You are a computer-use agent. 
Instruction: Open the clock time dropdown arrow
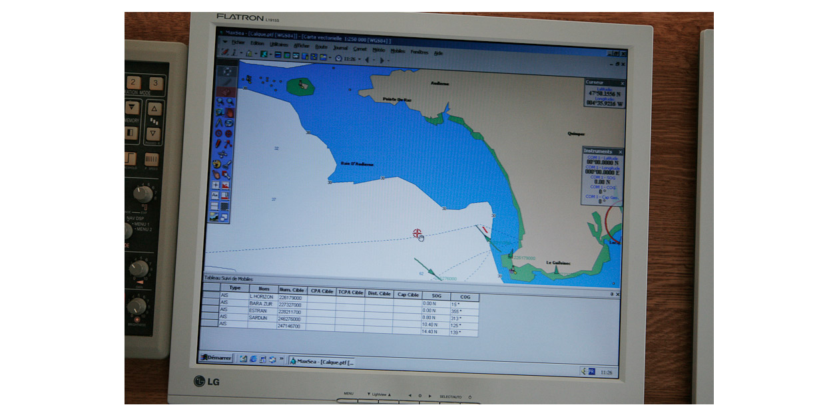(x=360, y=59)
